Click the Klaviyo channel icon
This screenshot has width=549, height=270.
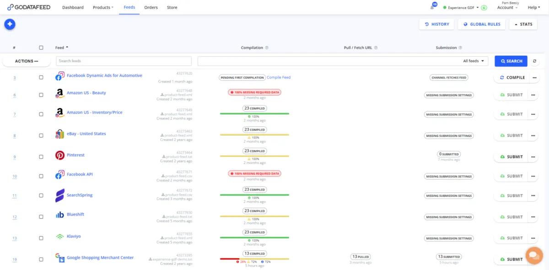tap(59, 236)
